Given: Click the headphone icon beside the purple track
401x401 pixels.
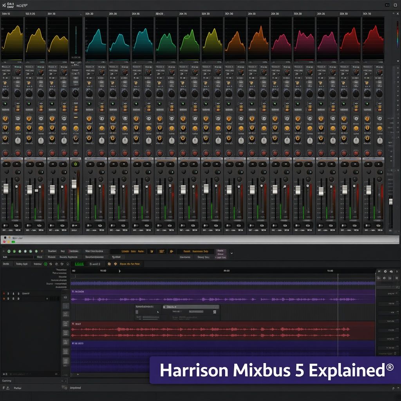Looking at the screenshot, I should [x=65, y=297].
